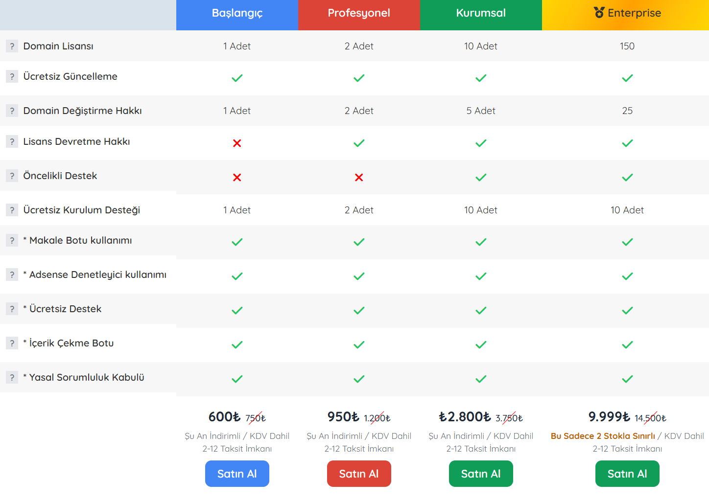Open the help icon for Makale Botu kullanımı
Image resolution: width=709 pixels, height=504 pixels.
click(x=12, y=240)
